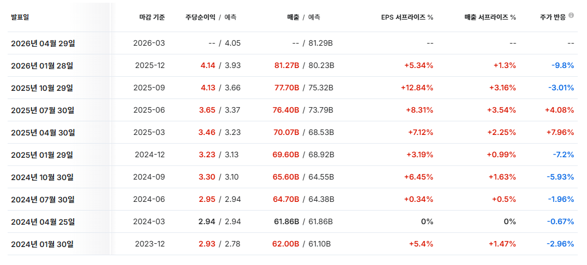Click the 발표일 column header
The width and height of the screenshot is (587, 265).
point(20,17)
